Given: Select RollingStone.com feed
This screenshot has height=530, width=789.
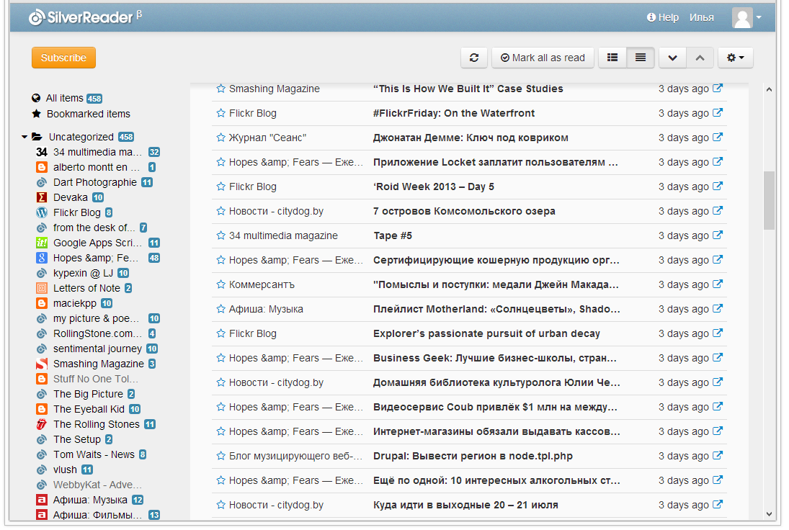Looking at the screenshot, I should coord(96,333).
